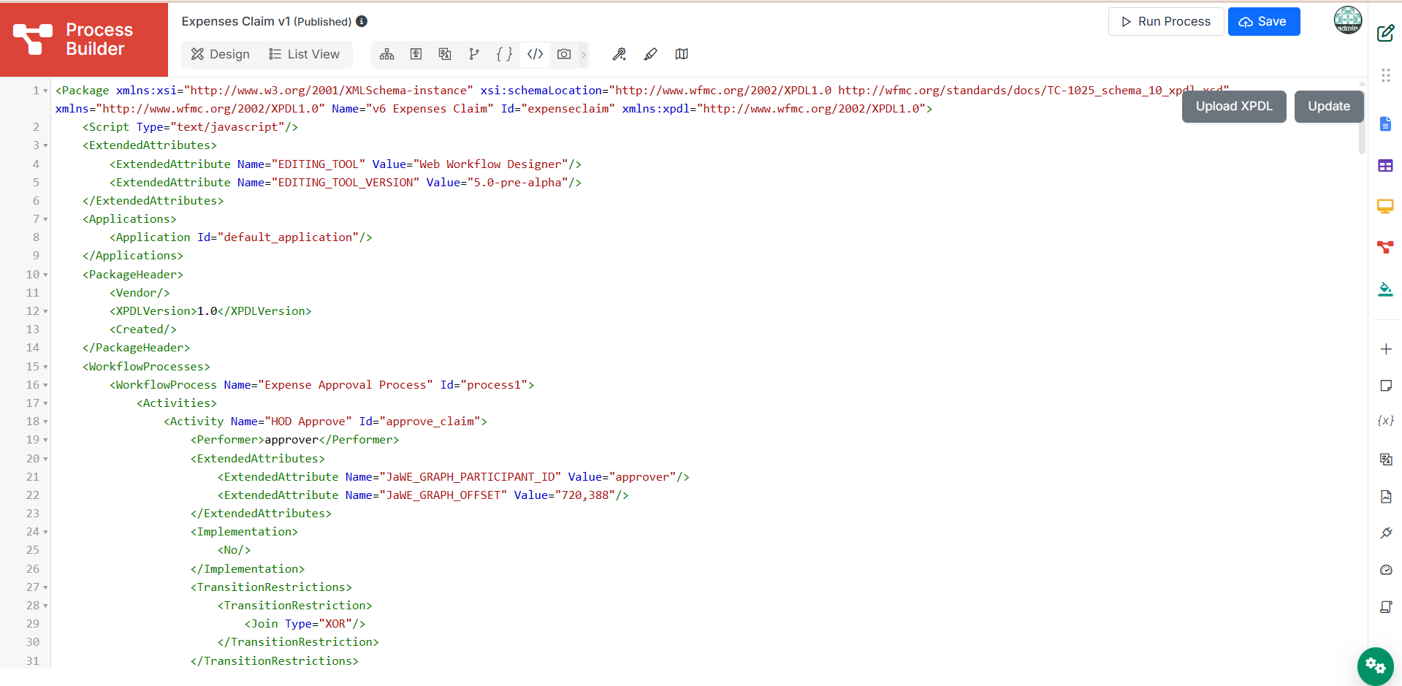Click the curly braces JSON definition icon
1402x686 pixels.
(x=504, y=54)
